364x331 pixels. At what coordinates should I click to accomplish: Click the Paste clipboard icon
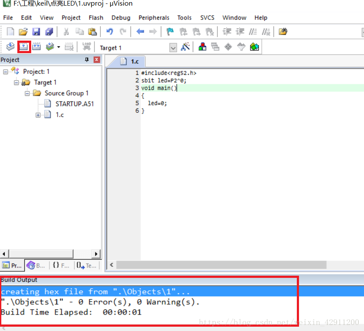coord(92,32)
